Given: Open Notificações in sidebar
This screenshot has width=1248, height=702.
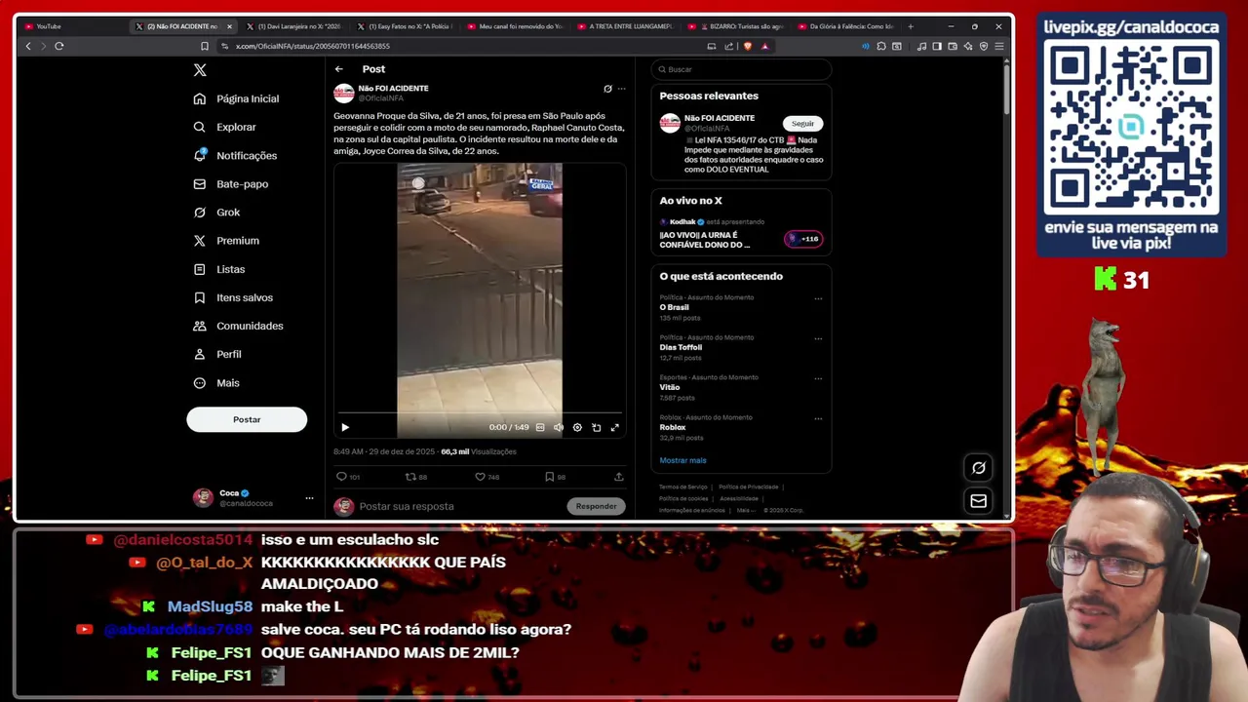Looking at the screenshot, I should coord(236,155).
